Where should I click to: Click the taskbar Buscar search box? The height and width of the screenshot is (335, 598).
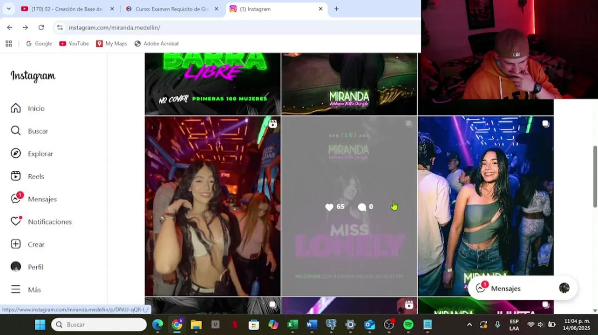(99, 324)
